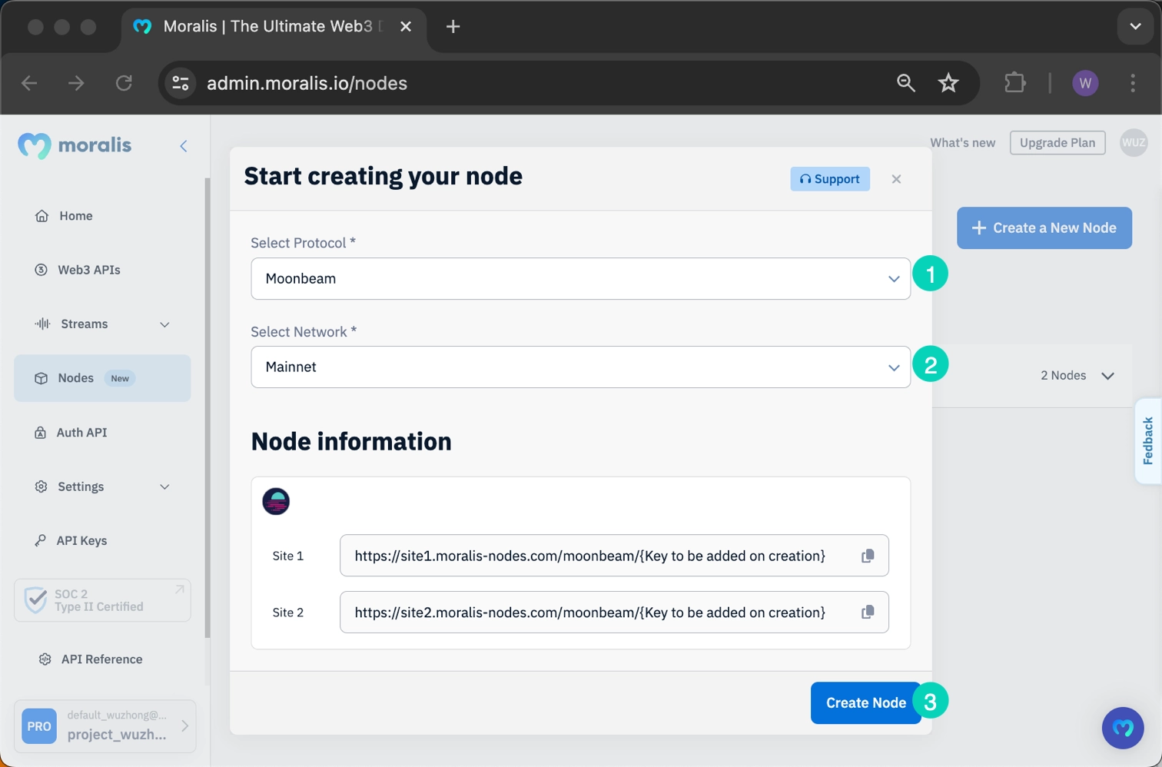Open the Select Network dropdown showing Mainnet
The image size is (1162, 767).
[x=580, y=367]
